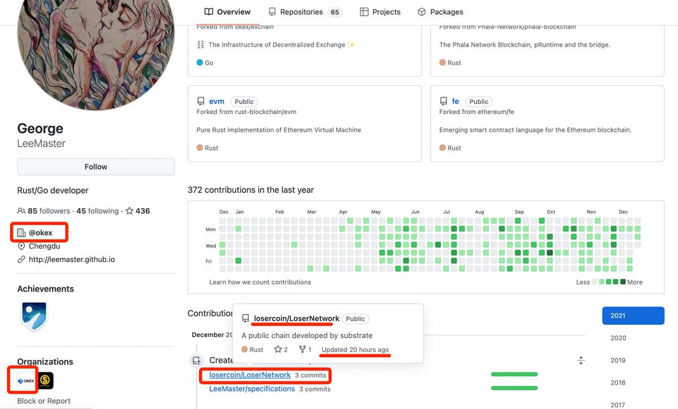Click the Projects table icon
Viewport: 678px width, 409px height.
[x=364, y=12]
